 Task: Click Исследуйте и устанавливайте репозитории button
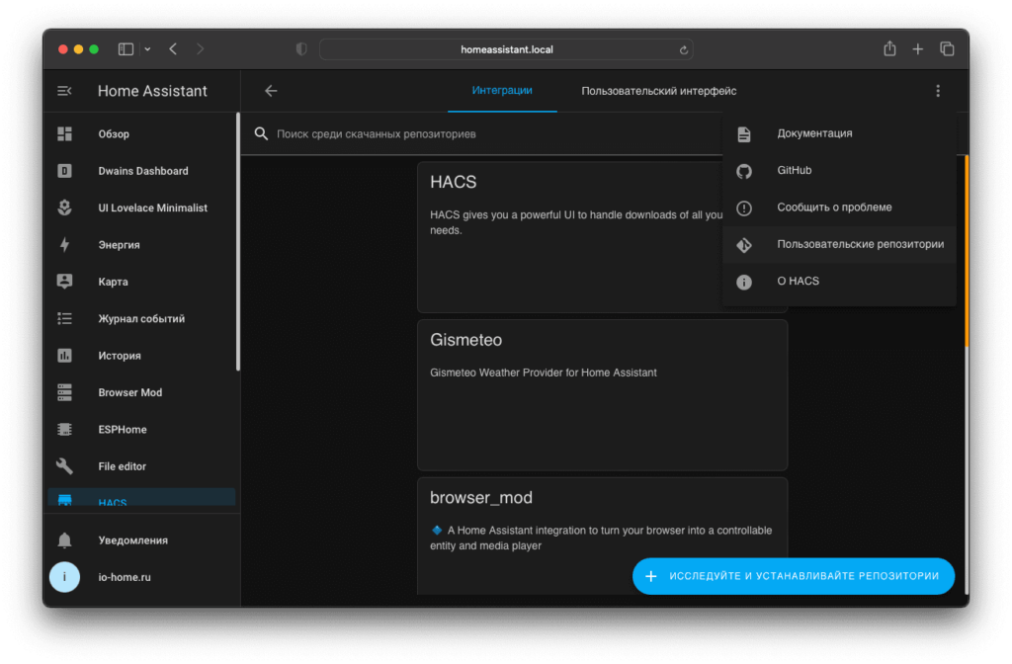coord(794,576)
